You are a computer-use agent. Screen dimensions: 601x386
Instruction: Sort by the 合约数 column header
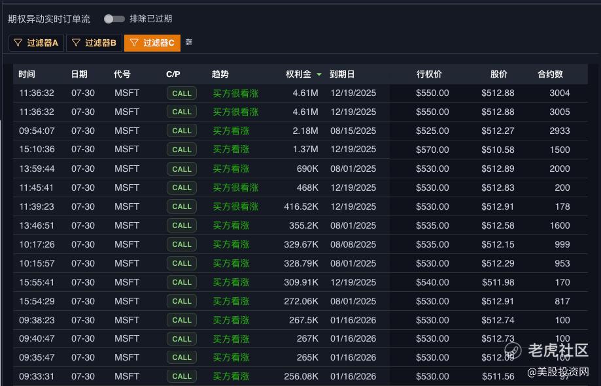pos(550,74)
